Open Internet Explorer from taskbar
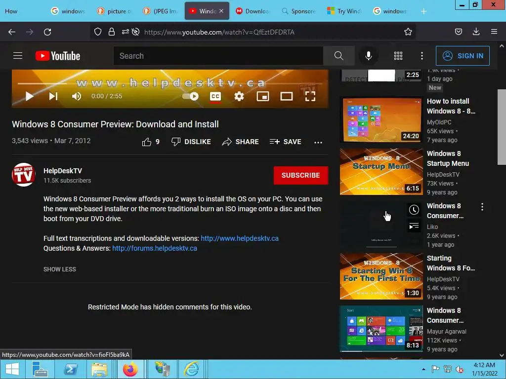Image resolution: width=506 pixels, height=379 pixels. click(191, 369)
